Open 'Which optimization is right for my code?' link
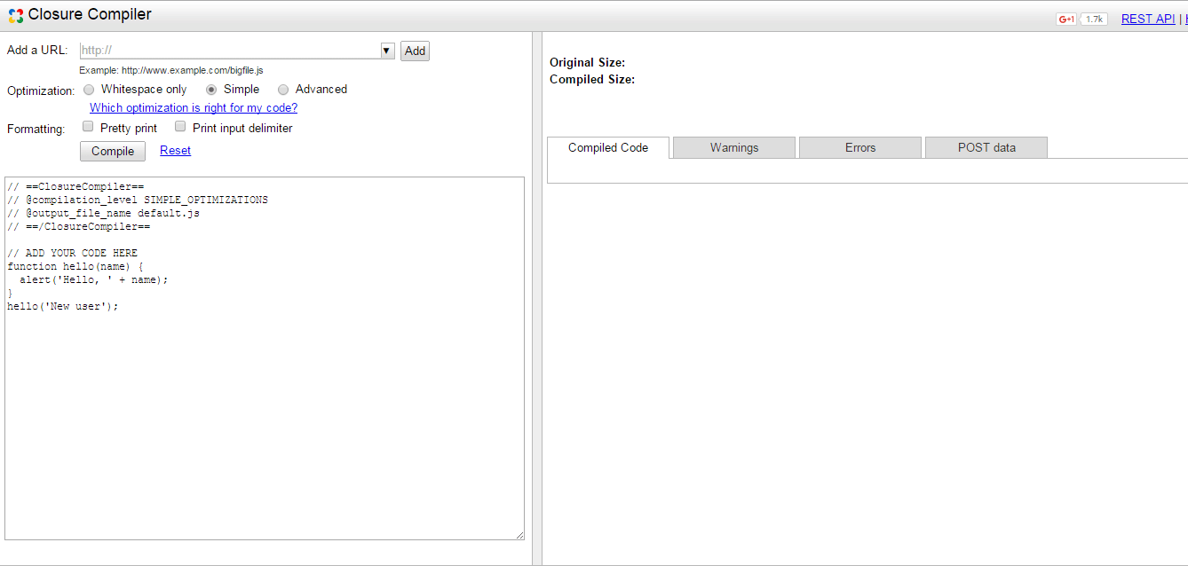The image size is (1188, 566). click(x=194, y=108)
